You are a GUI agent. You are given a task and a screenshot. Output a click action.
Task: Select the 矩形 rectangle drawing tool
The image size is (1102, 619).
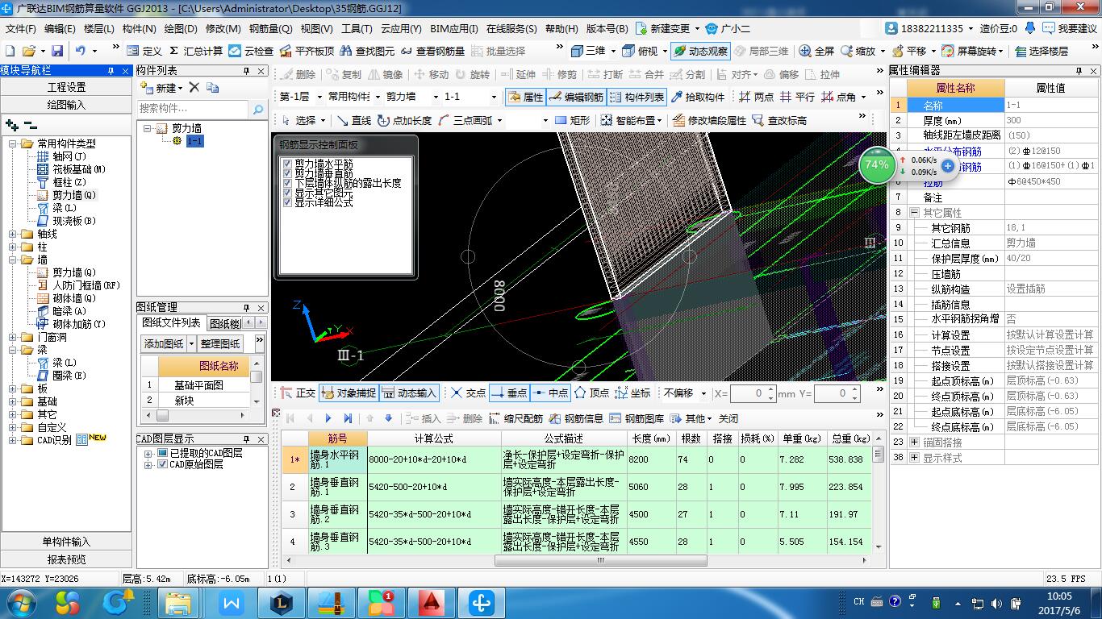click(572, 120)
